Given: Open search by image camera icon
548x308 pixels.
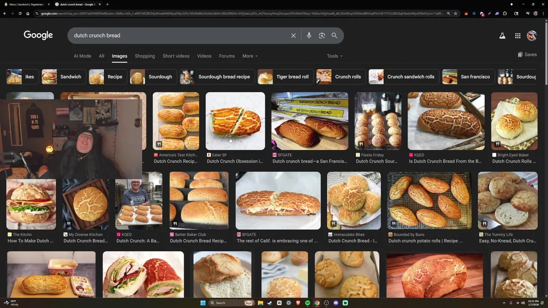Looking at the screenshot, I should pyautogui.click(x=322, y=36).
